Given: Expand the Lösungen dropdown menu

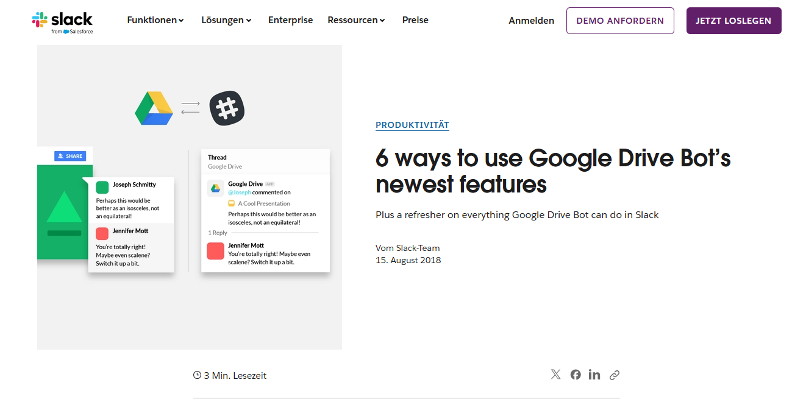Looking at the screenshot, I should pos(227,20).
